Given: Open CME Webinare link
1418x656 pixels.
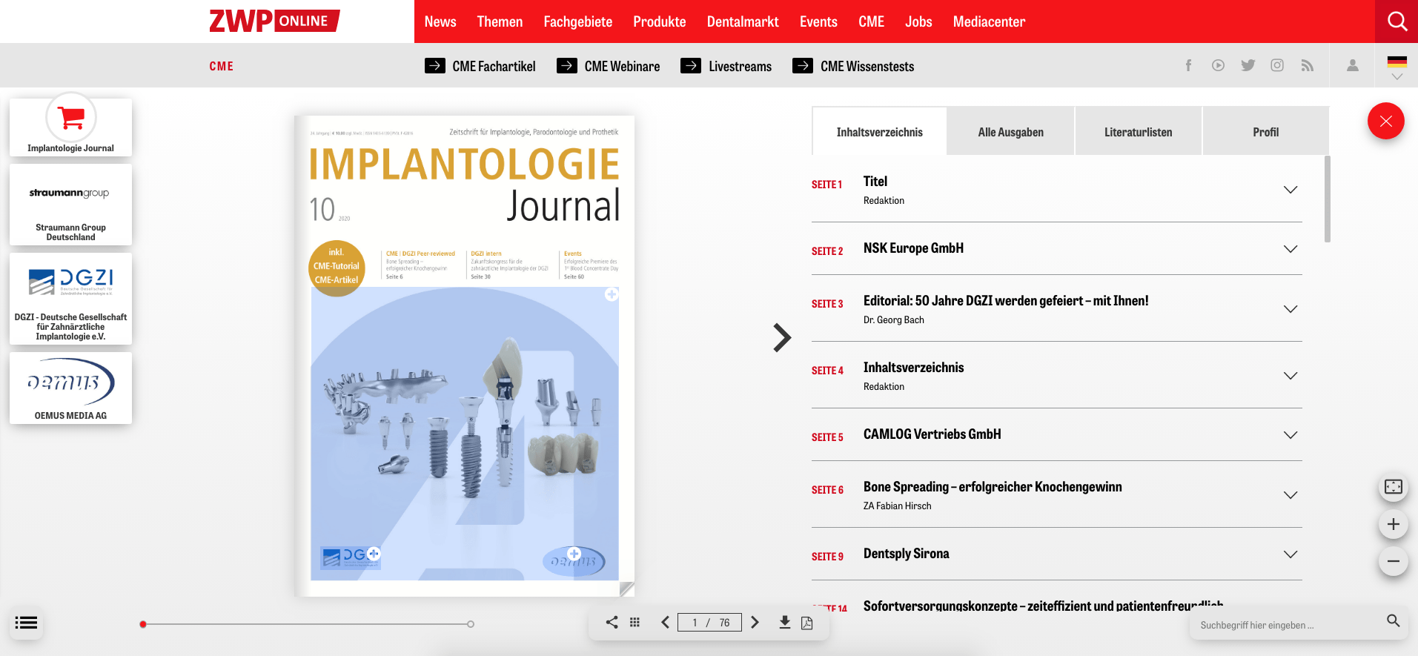Looking at the screenshot, I should point(608,66).
